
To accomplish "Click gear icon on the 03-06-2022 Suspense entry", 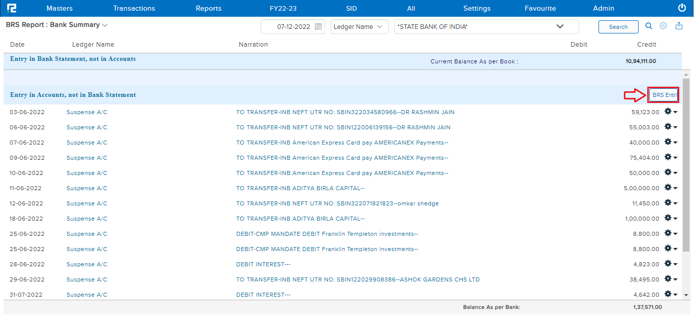I will (668, 112).
